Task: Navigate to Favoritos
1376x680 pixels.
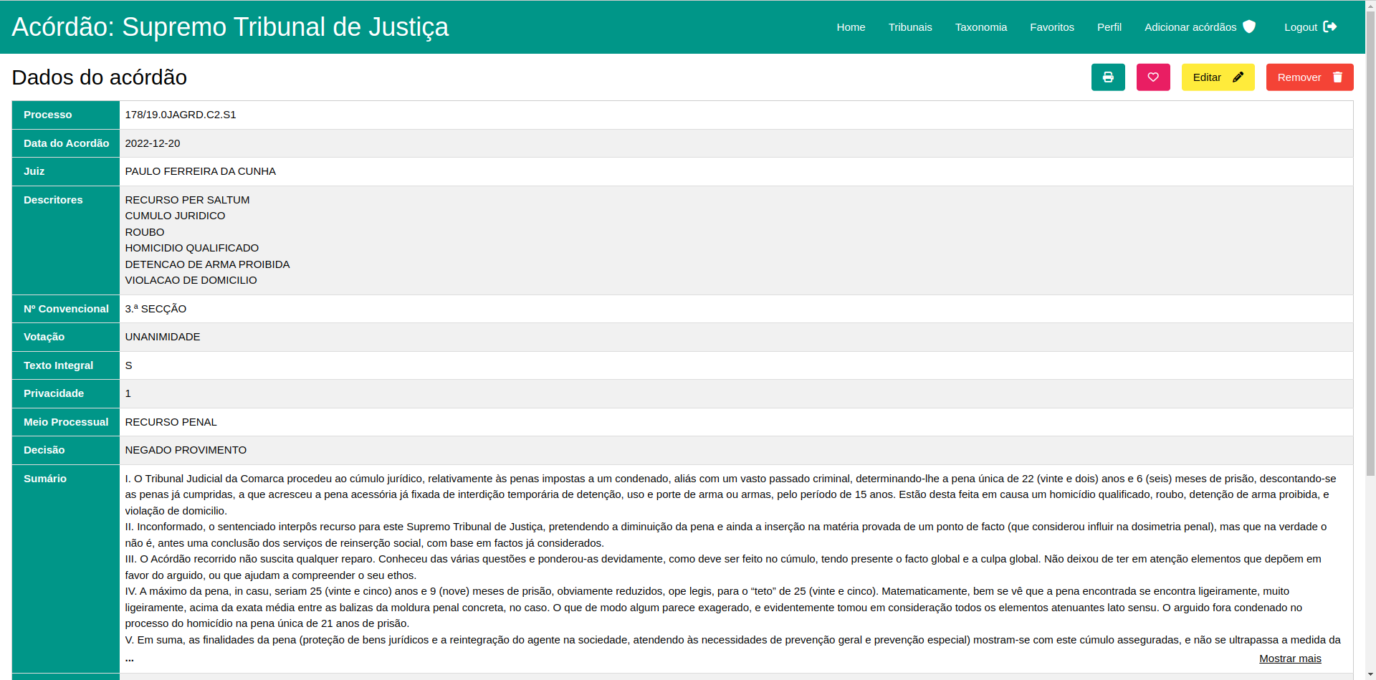Action: coord(1052,27)
